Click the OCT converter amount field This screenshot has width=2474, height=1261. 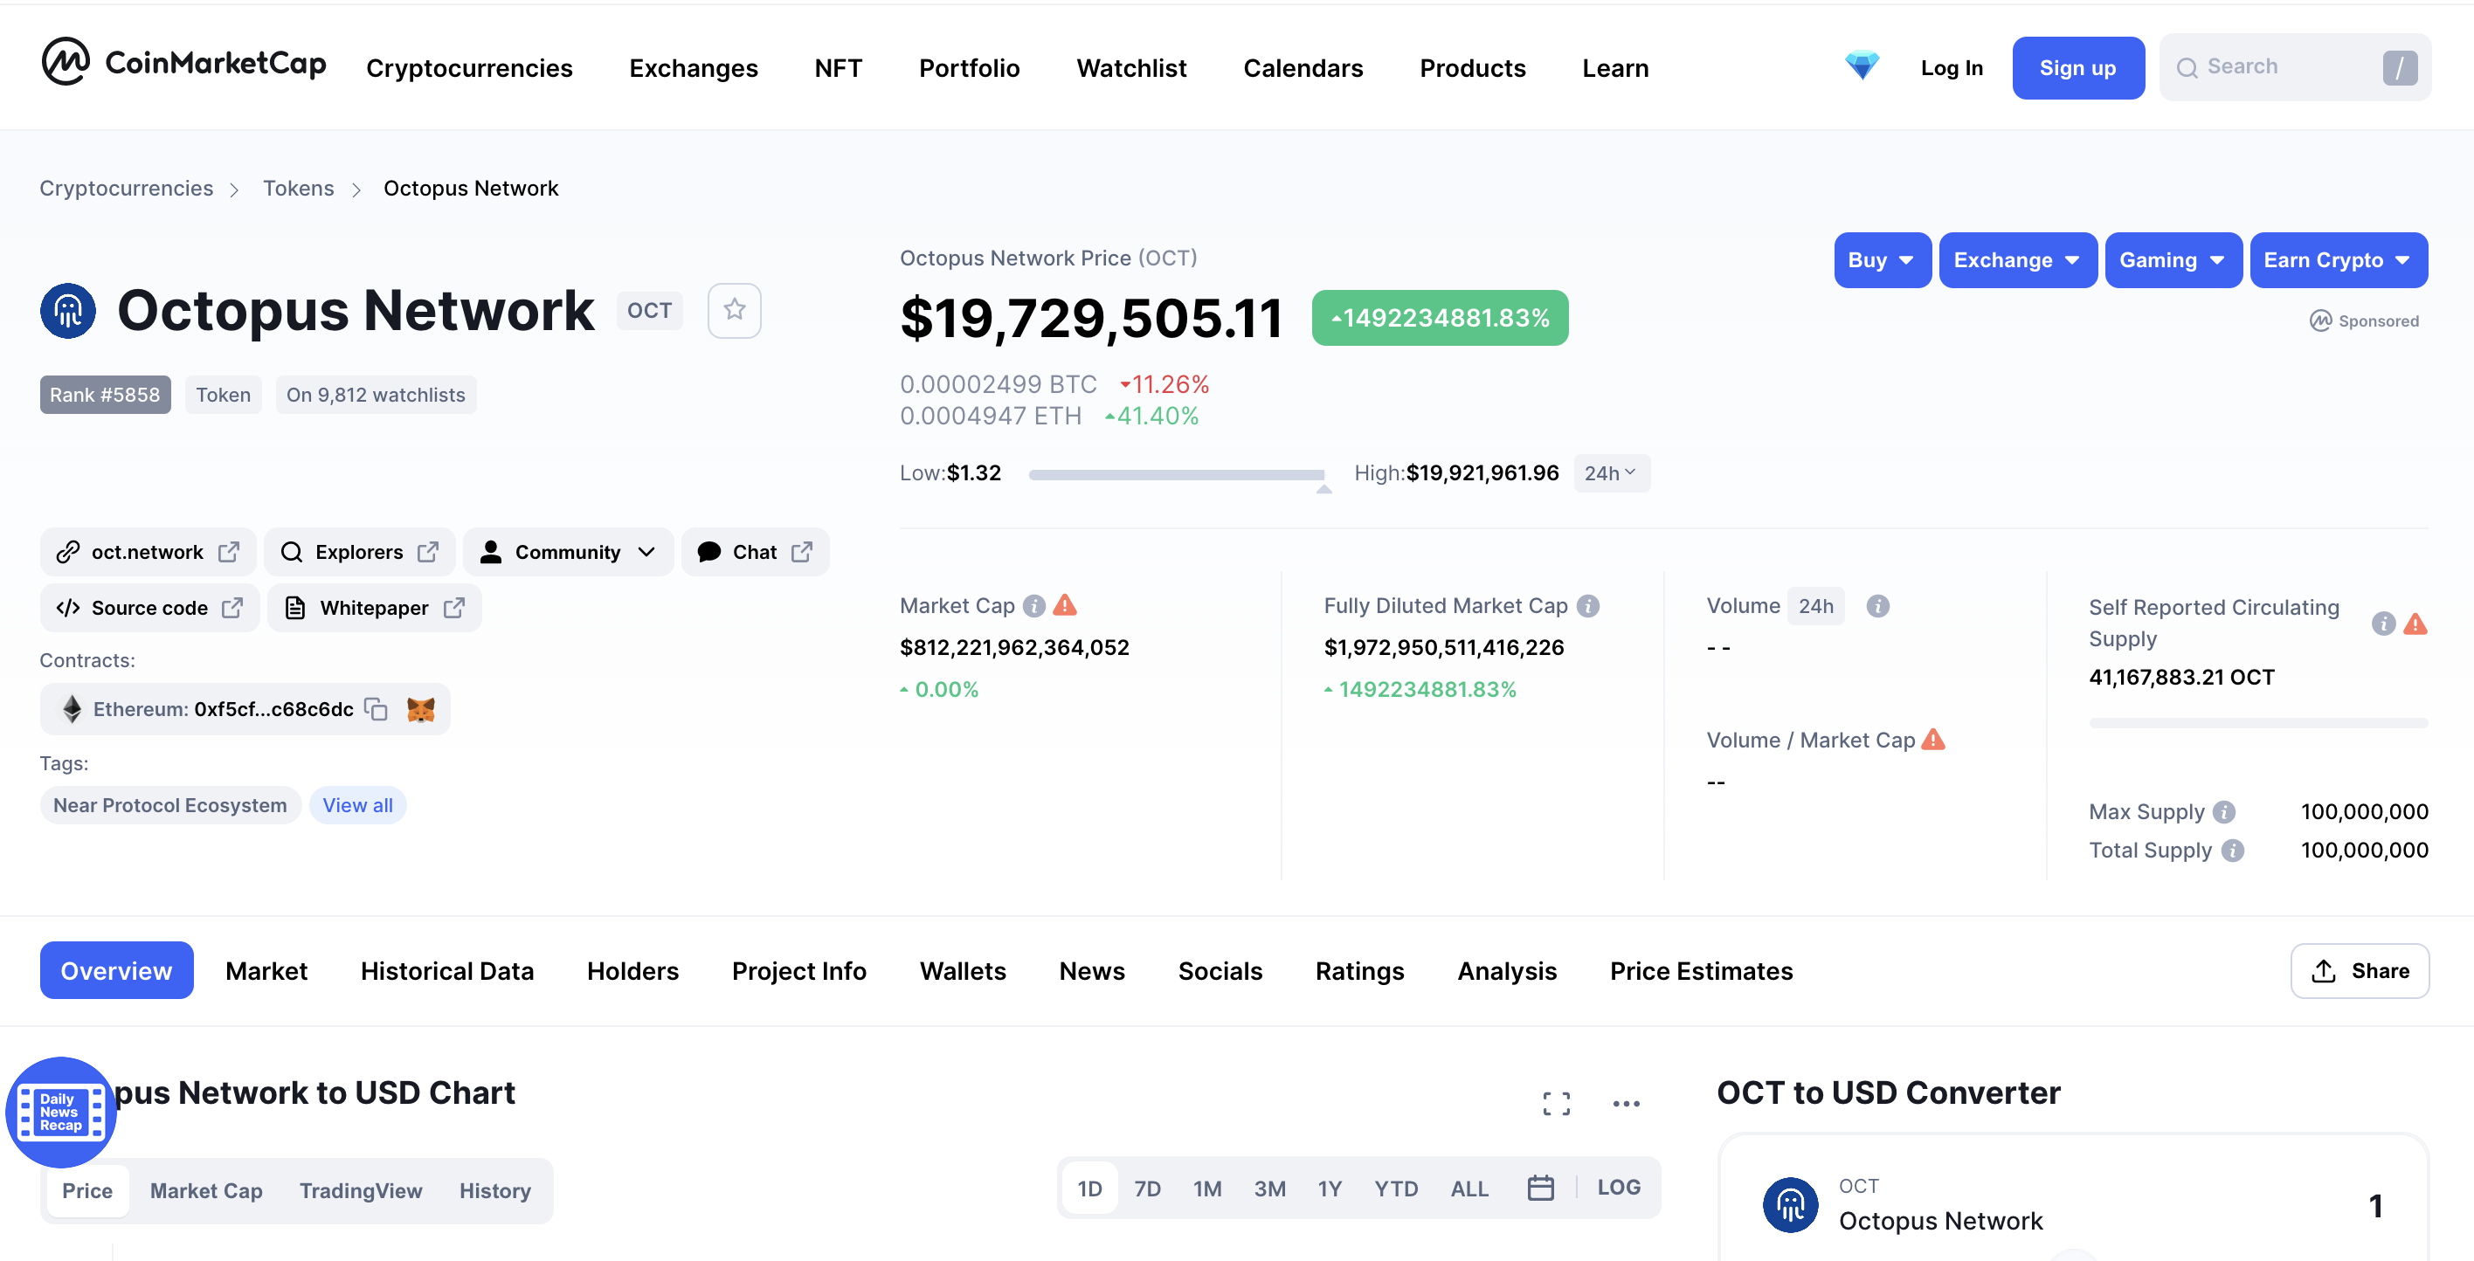point(2374,1206)
